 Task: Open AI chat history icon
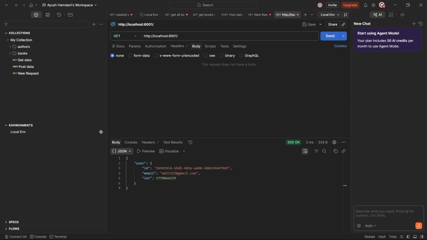point(421,24)
